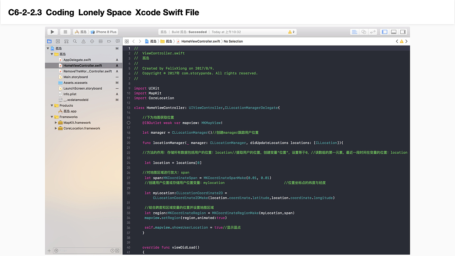The width and height of the screenshot is (455, 256).
Task: Click 'override func viewDidLoad()' line
Action: click(x=171, y=247)
